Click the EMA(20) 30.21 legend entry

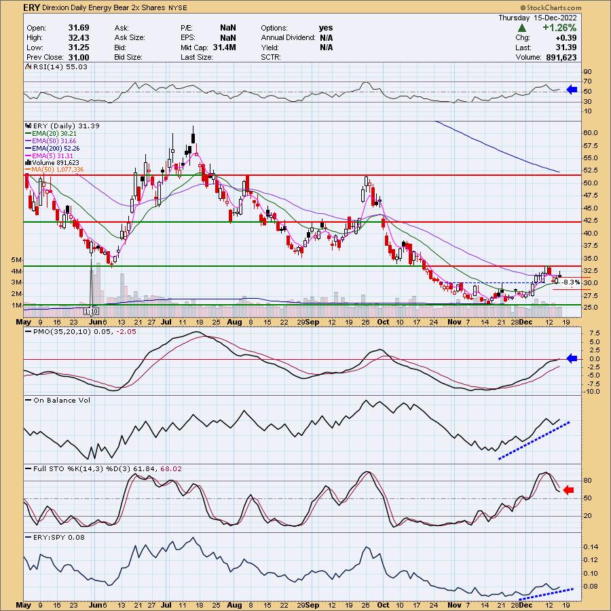54,133
